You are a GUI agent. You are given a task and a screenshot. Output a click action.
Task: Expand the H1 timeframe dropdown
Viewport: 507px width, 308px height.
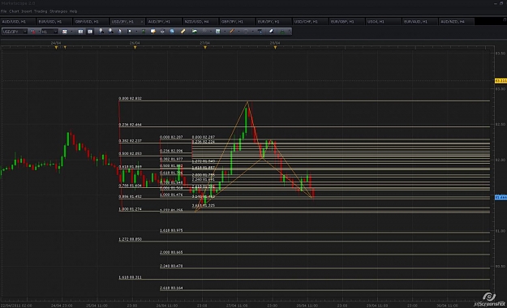coord(56,32)
